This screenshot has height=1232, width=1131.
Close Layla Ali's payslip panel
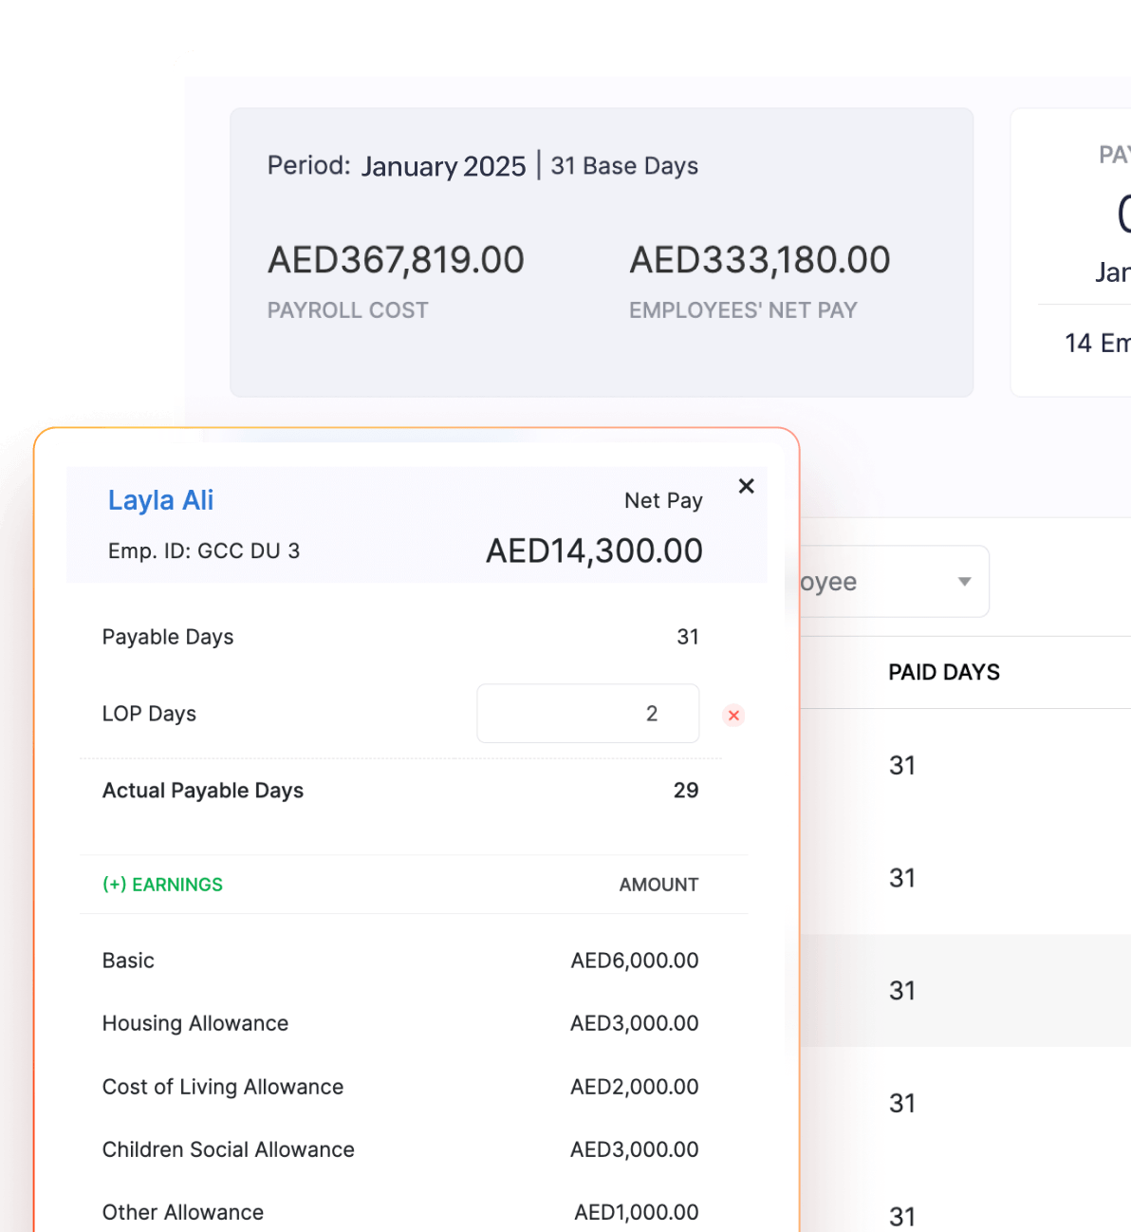coord(747,486)
